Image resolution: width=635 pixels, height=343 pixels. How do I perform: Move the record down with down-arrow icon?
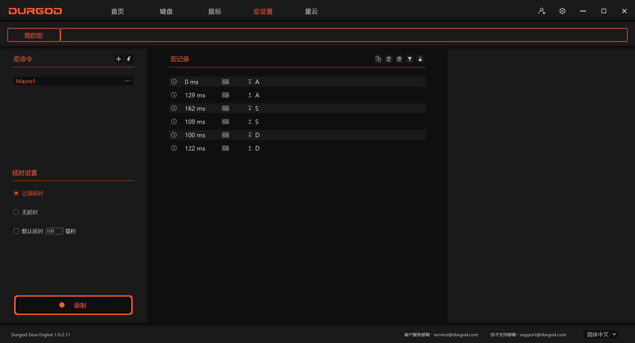tap(410, 59)
